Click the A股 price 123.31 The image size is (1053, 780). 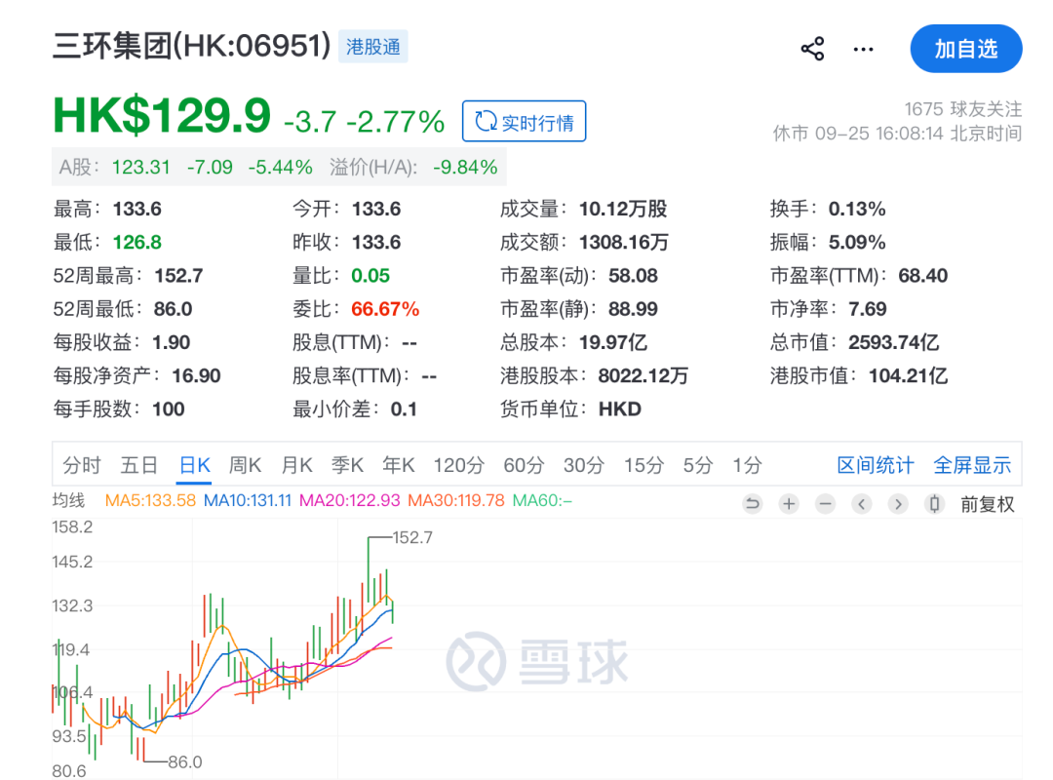click(141, 167)
